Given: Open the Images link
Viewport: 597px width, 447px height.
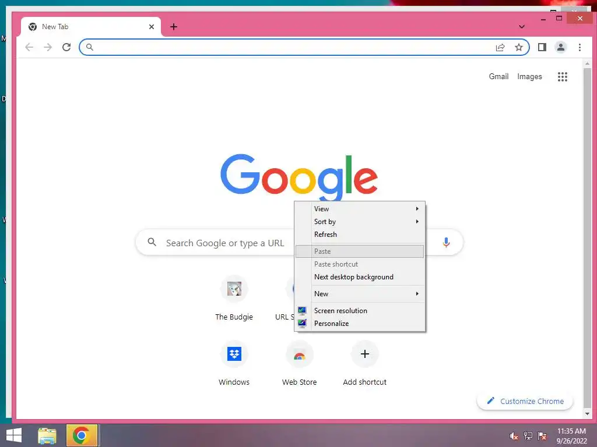Looking at the screenshot, I should pyautogui.click(x=529, y=77).
